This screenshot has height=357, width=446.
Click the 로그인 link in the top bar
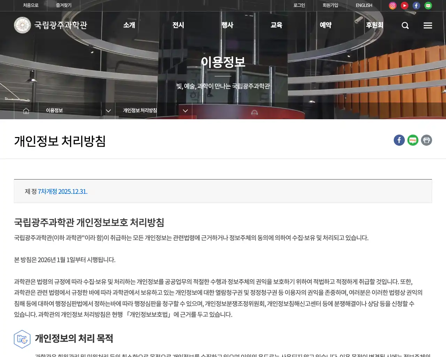[x=299, y=6]
